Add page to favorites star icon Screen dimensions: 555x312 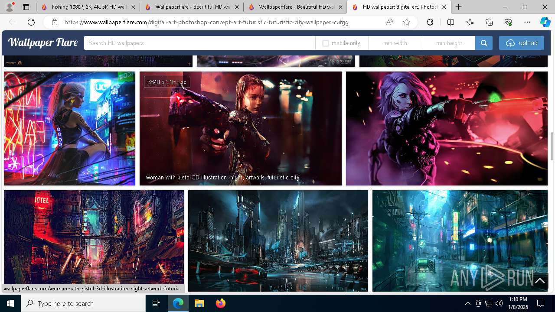tap(407, 22)
